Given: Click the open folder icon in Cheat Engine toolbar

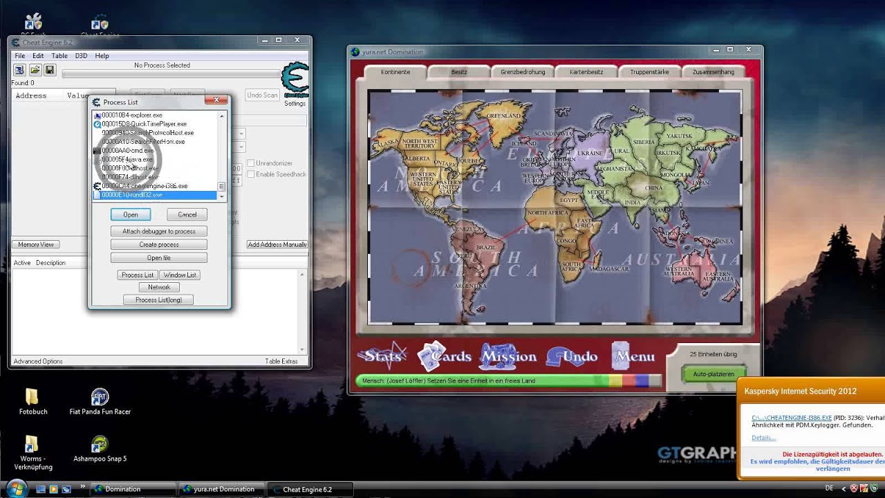Looking at the screenshot, I should click(x=35, y=70).
